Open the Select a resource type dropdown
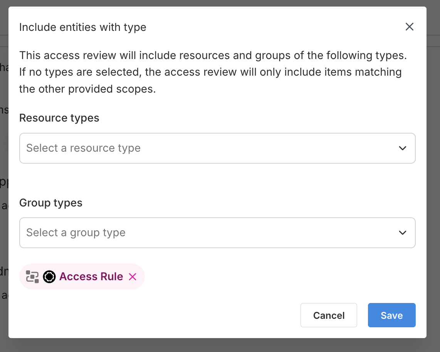 pos(217,148)
